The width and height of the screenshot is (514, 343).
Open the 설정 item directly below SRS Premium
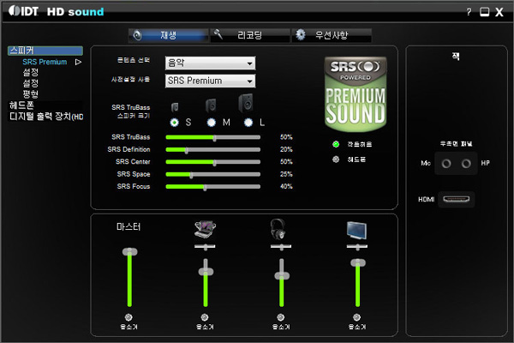(x=31, y=72)
